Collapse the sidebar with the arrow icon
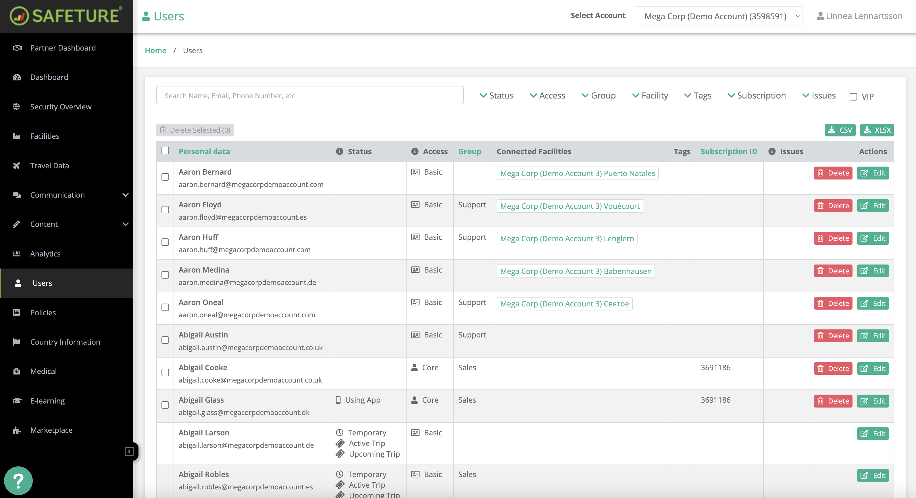Screen dimensions: 916x498 coord(129,451)
